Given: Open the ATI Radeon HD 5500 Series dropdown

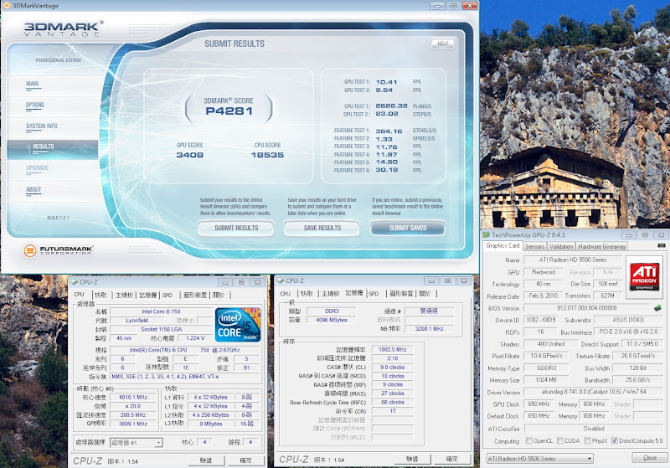Looking at the screenshot, I should pyautogui.click(x=540, y=458).
